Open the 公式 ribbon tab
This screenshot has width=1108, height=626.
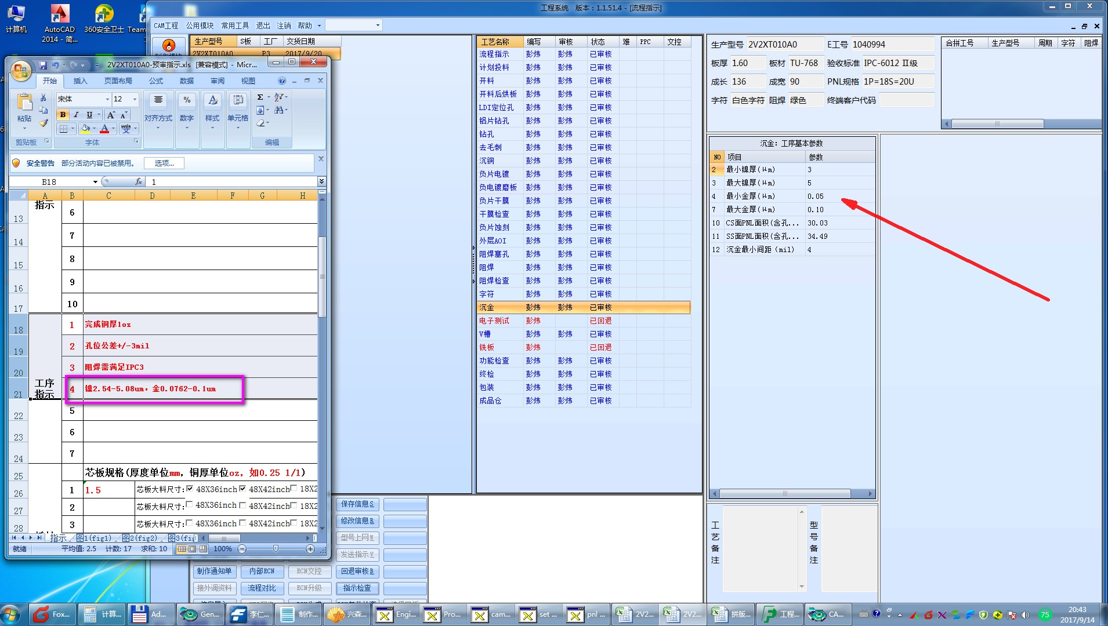pyautogui.click(x=156, y=81)
